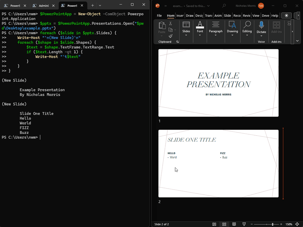The height and width of the screenshot is (227, 303).
Task: Click the 150% zoom level
Action: point(289,224)
